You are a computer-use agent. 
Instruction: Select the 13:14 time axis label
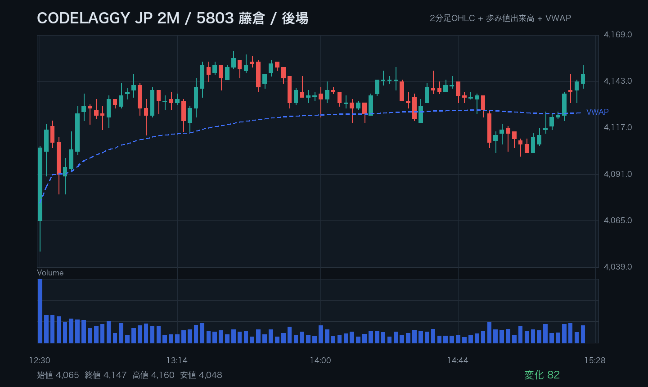pyautogui.click(x=177, y=360)
